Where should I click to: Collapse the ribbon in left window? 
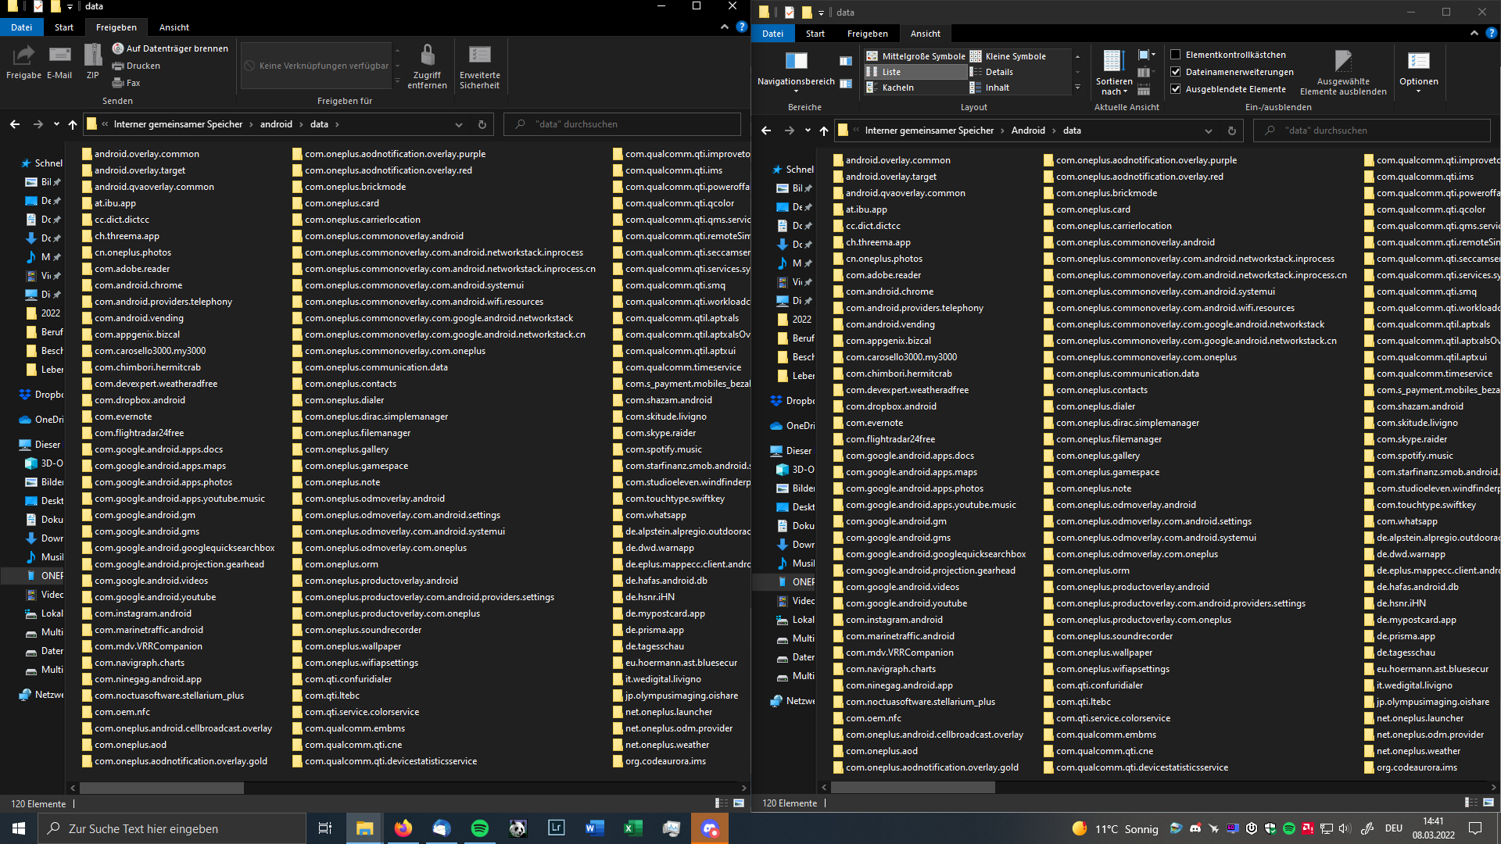pyautogui.click(x=725, y=27)
